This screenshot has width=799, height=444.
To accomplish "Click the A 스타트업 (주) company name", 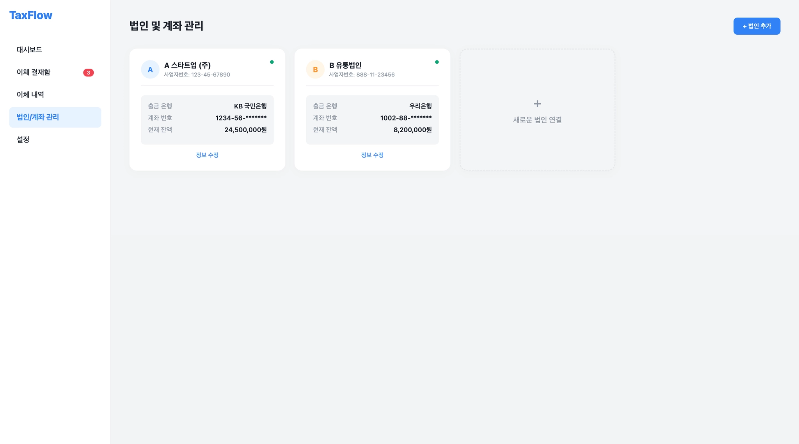I will coord(187,65).
